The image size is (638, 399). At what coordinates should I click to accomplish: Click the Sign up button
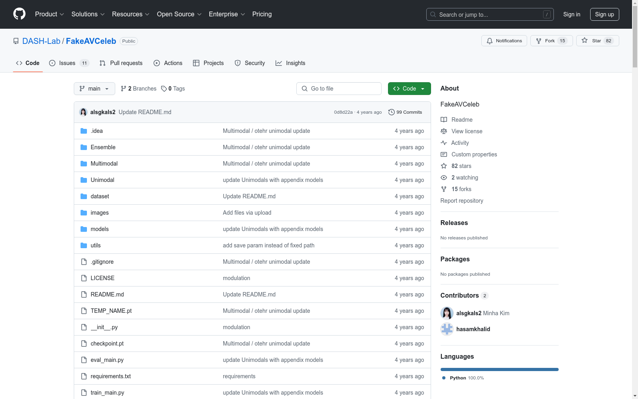pyautogui.click(x=605, y=14)
